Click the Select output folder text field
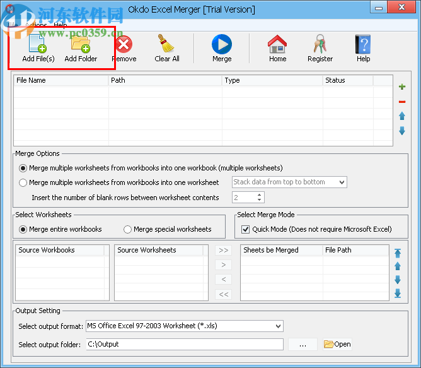Screen dimensions: 421x368 tap(185, 344)
